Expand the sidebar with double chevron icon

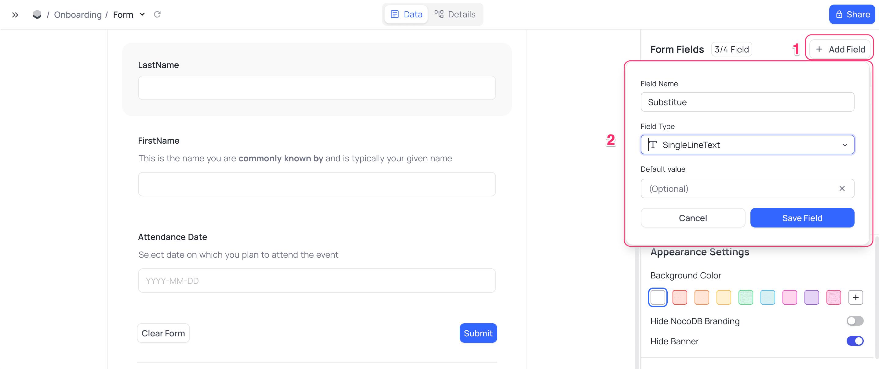click(x=15, y=15)
